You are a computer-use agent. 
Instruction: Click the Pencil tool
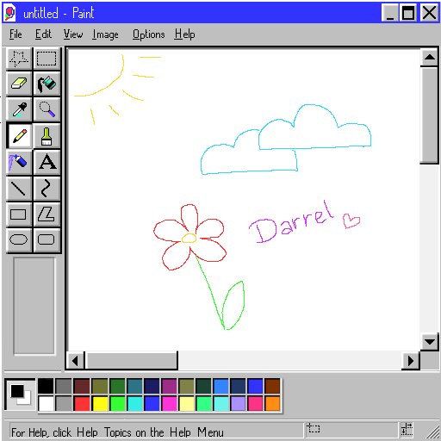point(19,135)
